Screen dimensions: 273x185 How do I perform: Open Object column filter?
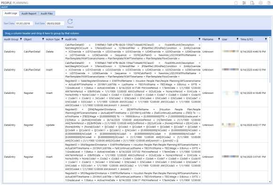pos(43,39)
